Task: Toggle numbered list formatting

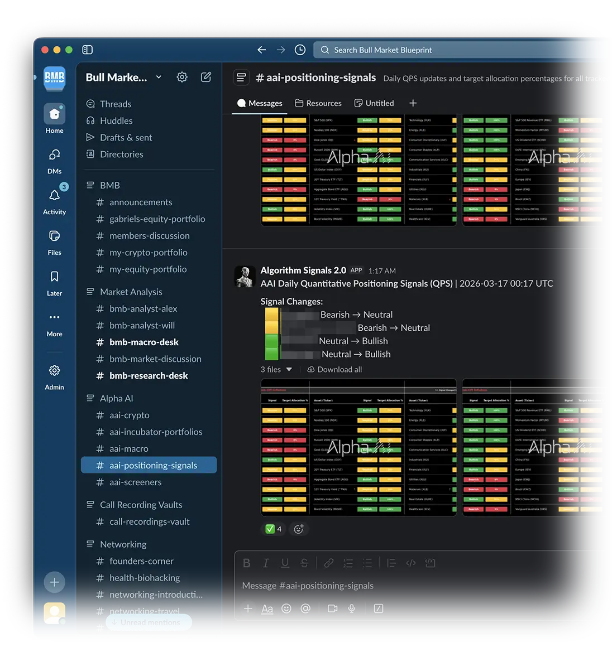Action: click(348, 563)
